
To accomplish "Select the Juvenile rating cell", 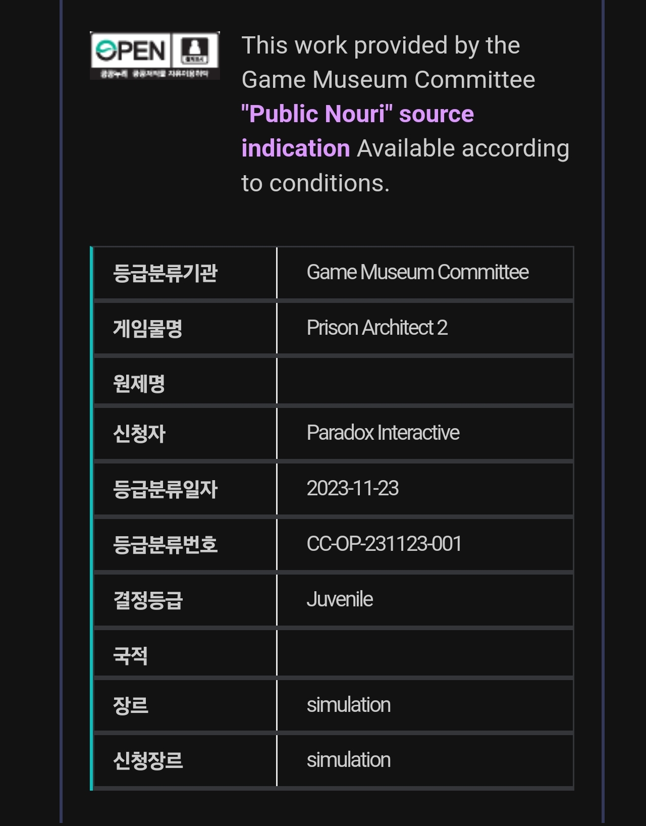I will coord(340,600).
